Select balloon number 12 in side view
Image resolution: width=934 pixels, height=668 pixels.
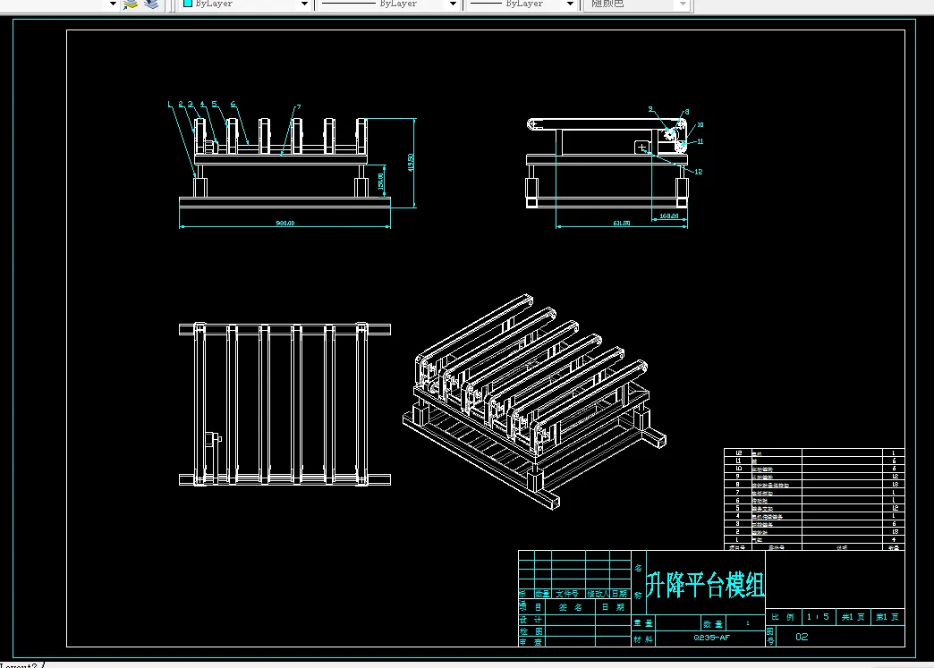(699, 172)
